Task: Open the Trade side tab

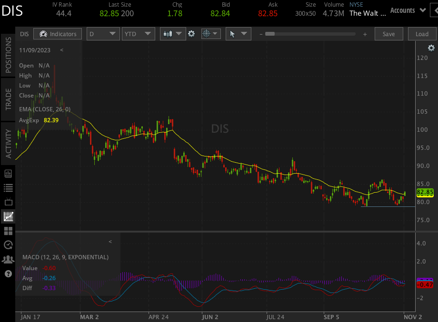Action: (8, 99)
